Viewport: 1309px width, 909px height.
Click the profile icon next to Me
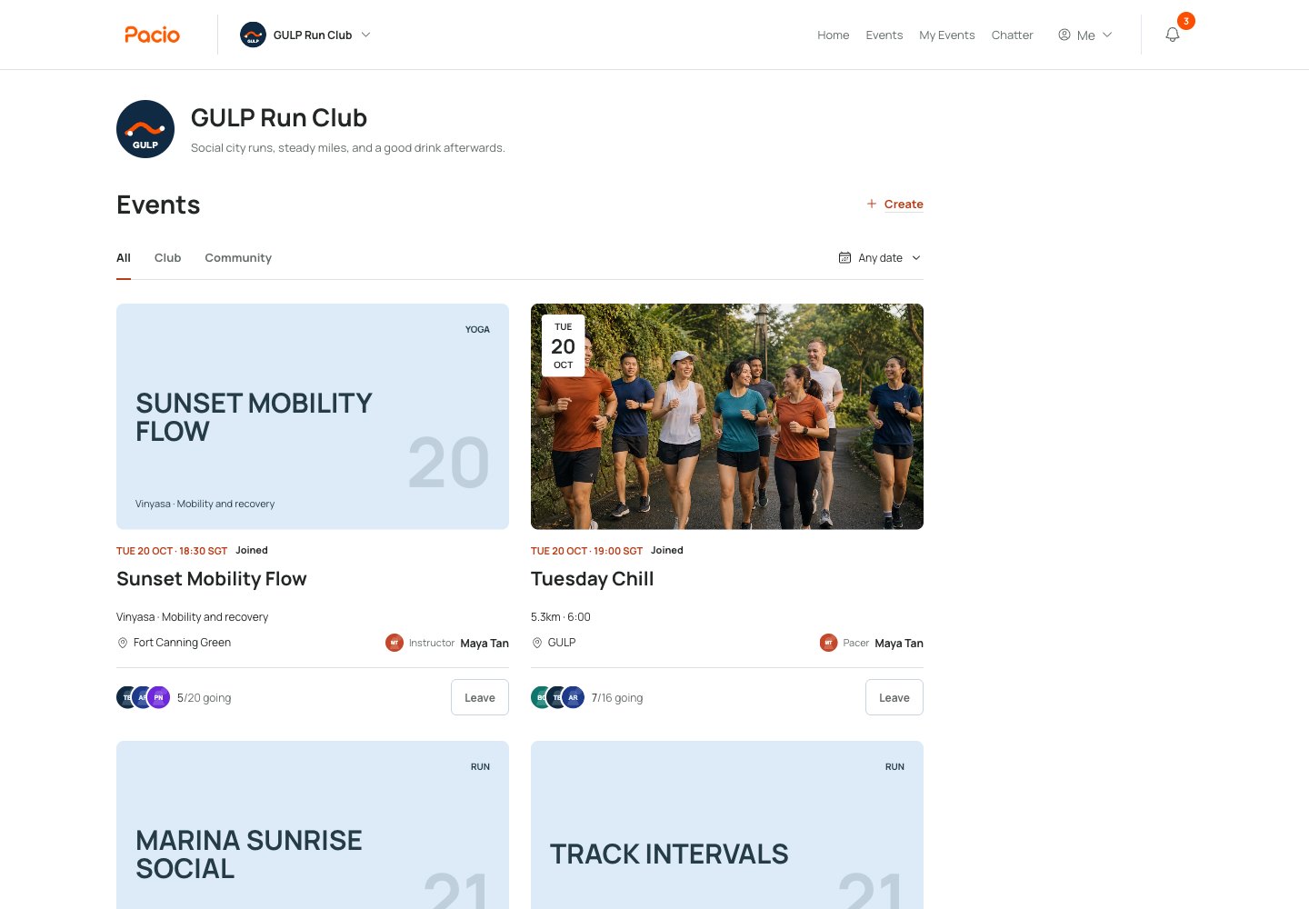[x=1064, y=35]
